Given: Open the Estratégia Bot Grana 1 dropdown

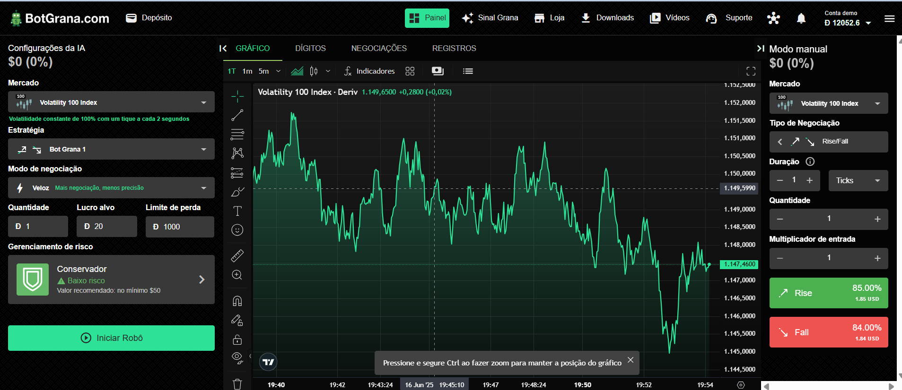Looking at the screenshot, I should point(111,149).
